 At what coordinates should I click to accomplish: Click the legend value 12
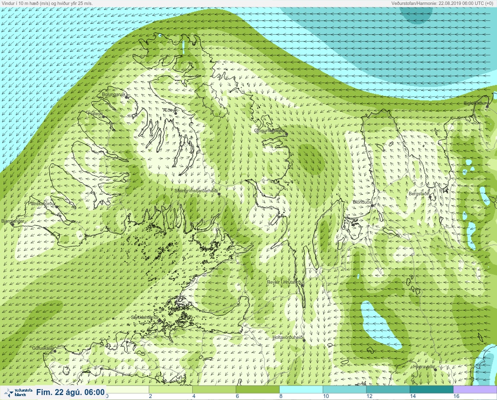click(369, 396)
